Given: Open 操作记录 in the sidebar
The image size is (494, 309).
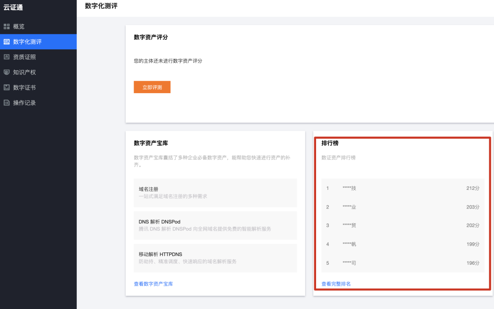Looking at the screenshot, I should tap(38, 103).
